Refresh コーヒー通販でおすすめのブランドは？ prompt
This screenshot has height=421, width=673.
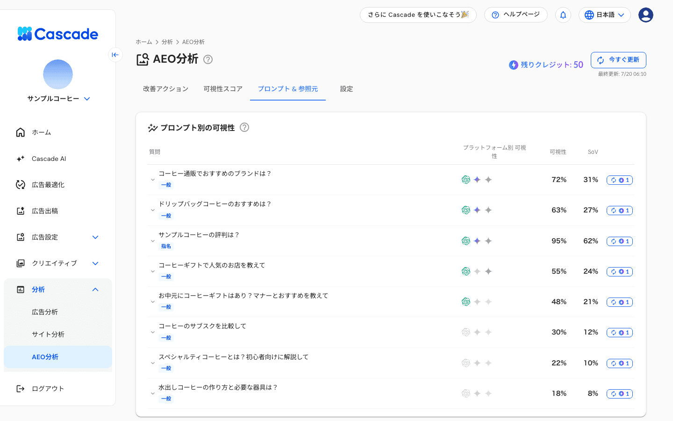click(620, 180)
